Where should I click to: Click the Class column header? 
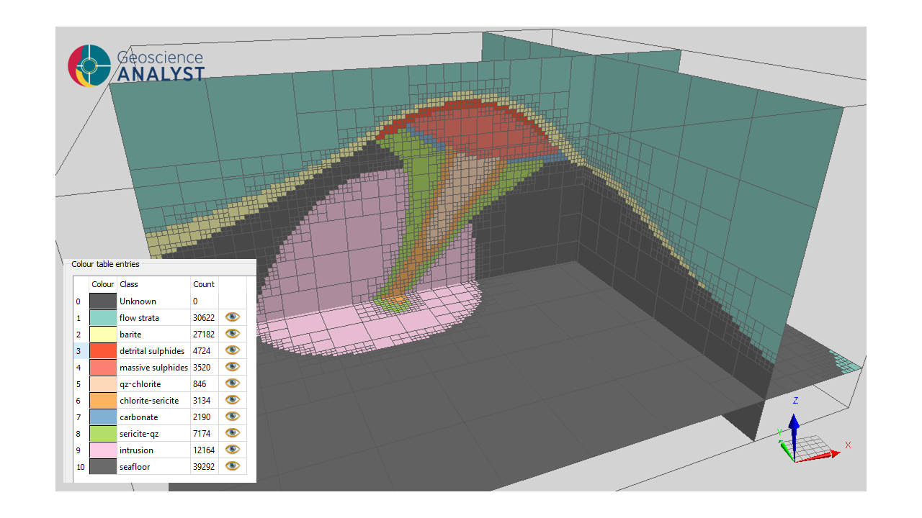tap(153, 284)
